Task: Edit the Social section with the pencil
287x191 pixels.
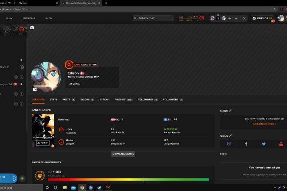Action: [230, 135]
